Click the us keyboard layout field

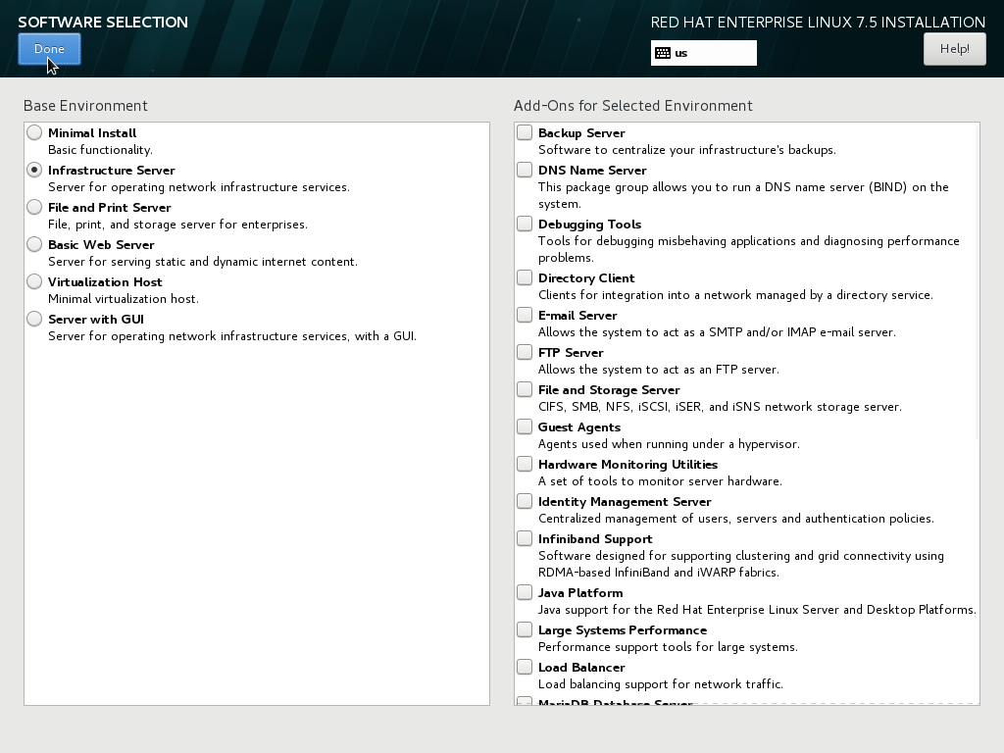click(x=704, y=53)
